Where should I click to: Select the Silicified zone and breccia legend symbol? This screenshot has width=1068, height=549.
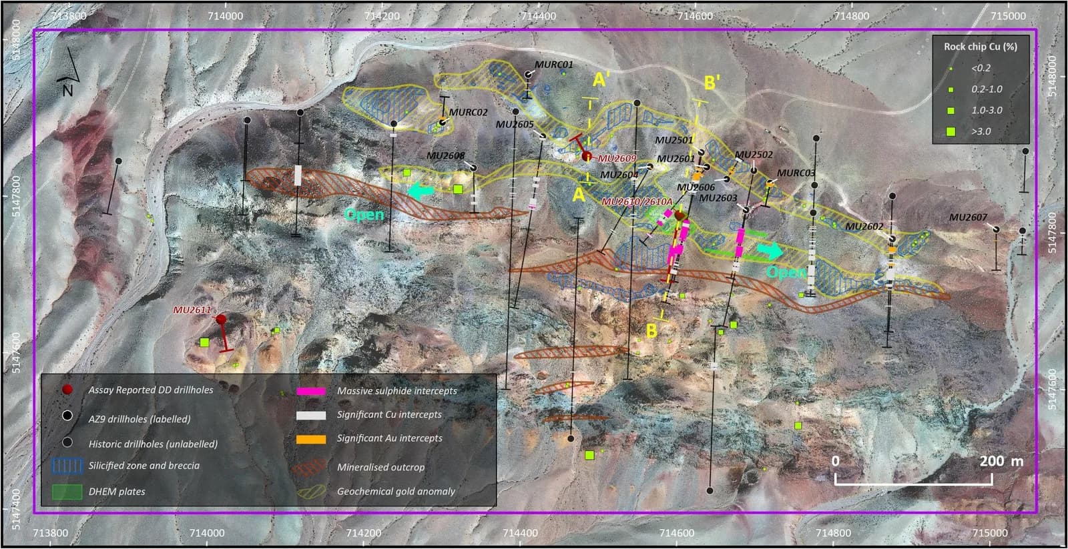(66, 465)
